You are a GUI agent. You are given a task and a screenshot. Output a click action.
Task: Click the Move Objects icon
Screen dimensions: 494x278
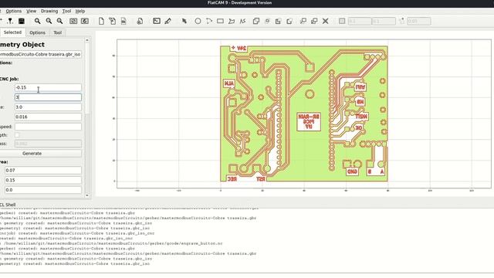tap(303, 21)
